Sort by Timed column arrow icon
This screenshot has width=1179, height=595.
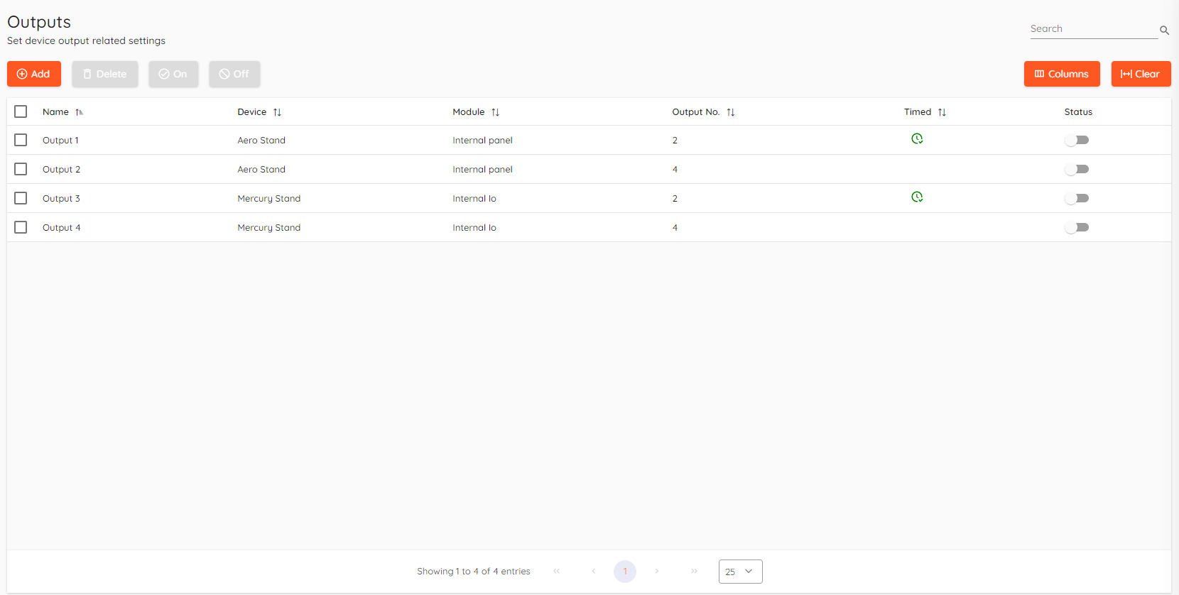tap(942, 112)
